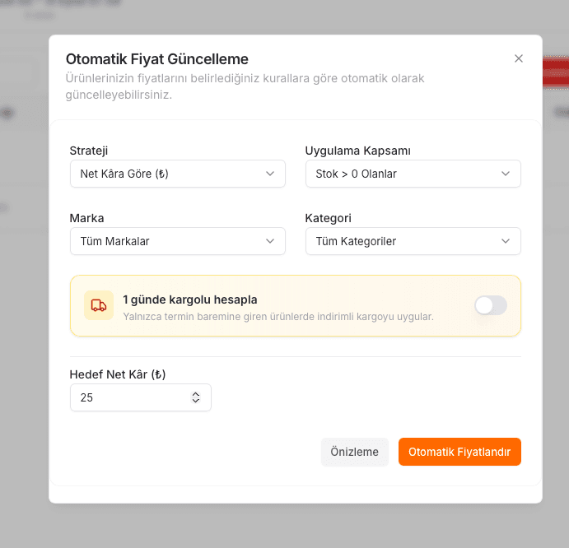Click the delivery truck icon
Viewport: 569px width, 548px height.
pyautogui.click(x=99, y=305)
